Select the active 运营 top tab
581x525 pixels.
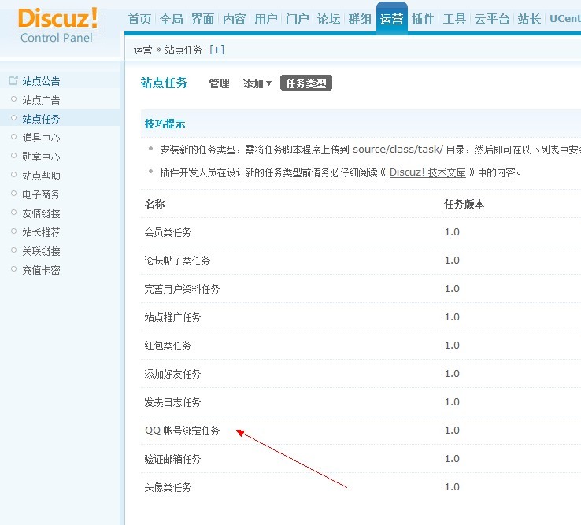pyautogui.click(x=391, y=19)
